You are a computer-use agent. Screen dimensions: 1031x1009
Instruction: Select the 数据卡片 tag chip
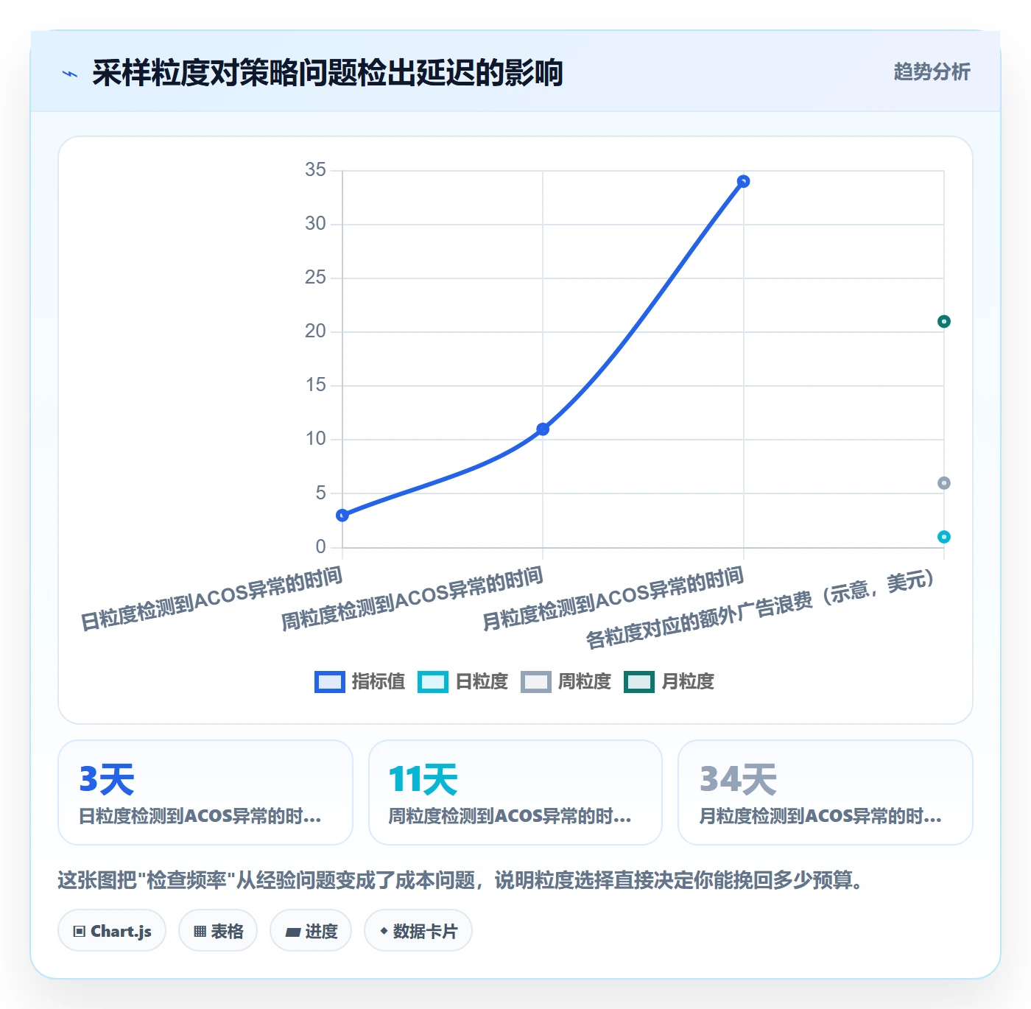(418, 931)
